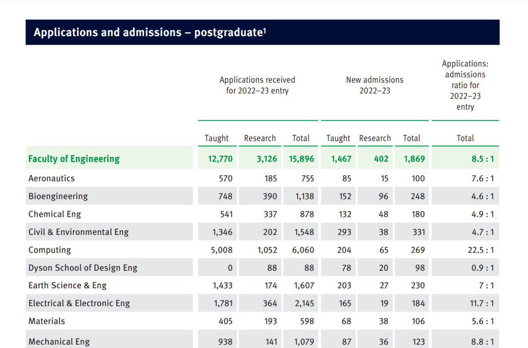
Task: Select Faculty of Engineering total applications 15,896
Action: [x=301, y=159]
